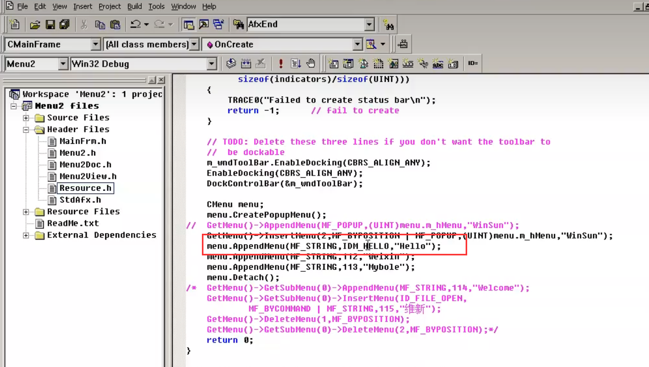The width and height of the screenshot is (649, 367).
Task: Open Resource Symbols ID= icon
Action: coord(472,64)
